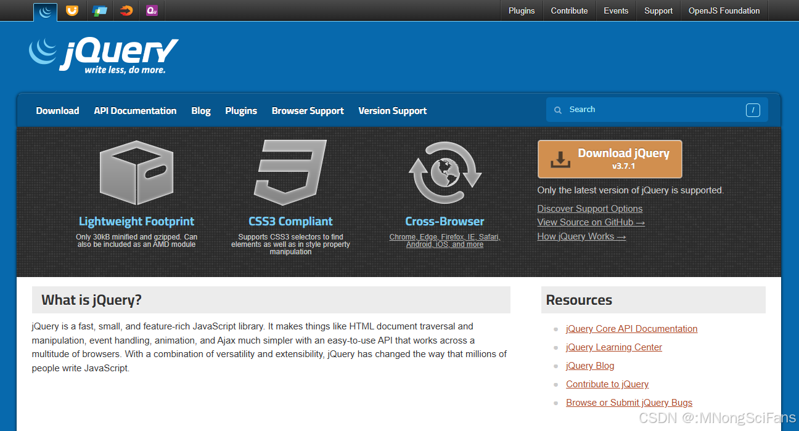This screenshot has width=799, height=431.
Task: Click the 'write less, do more.' tagline
Action: [x=125, y=70]
